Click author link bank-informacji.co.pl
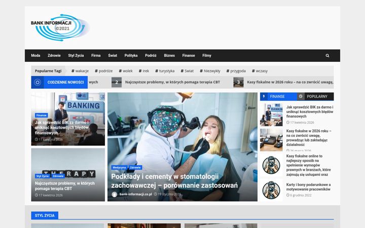 coord(136,194)
